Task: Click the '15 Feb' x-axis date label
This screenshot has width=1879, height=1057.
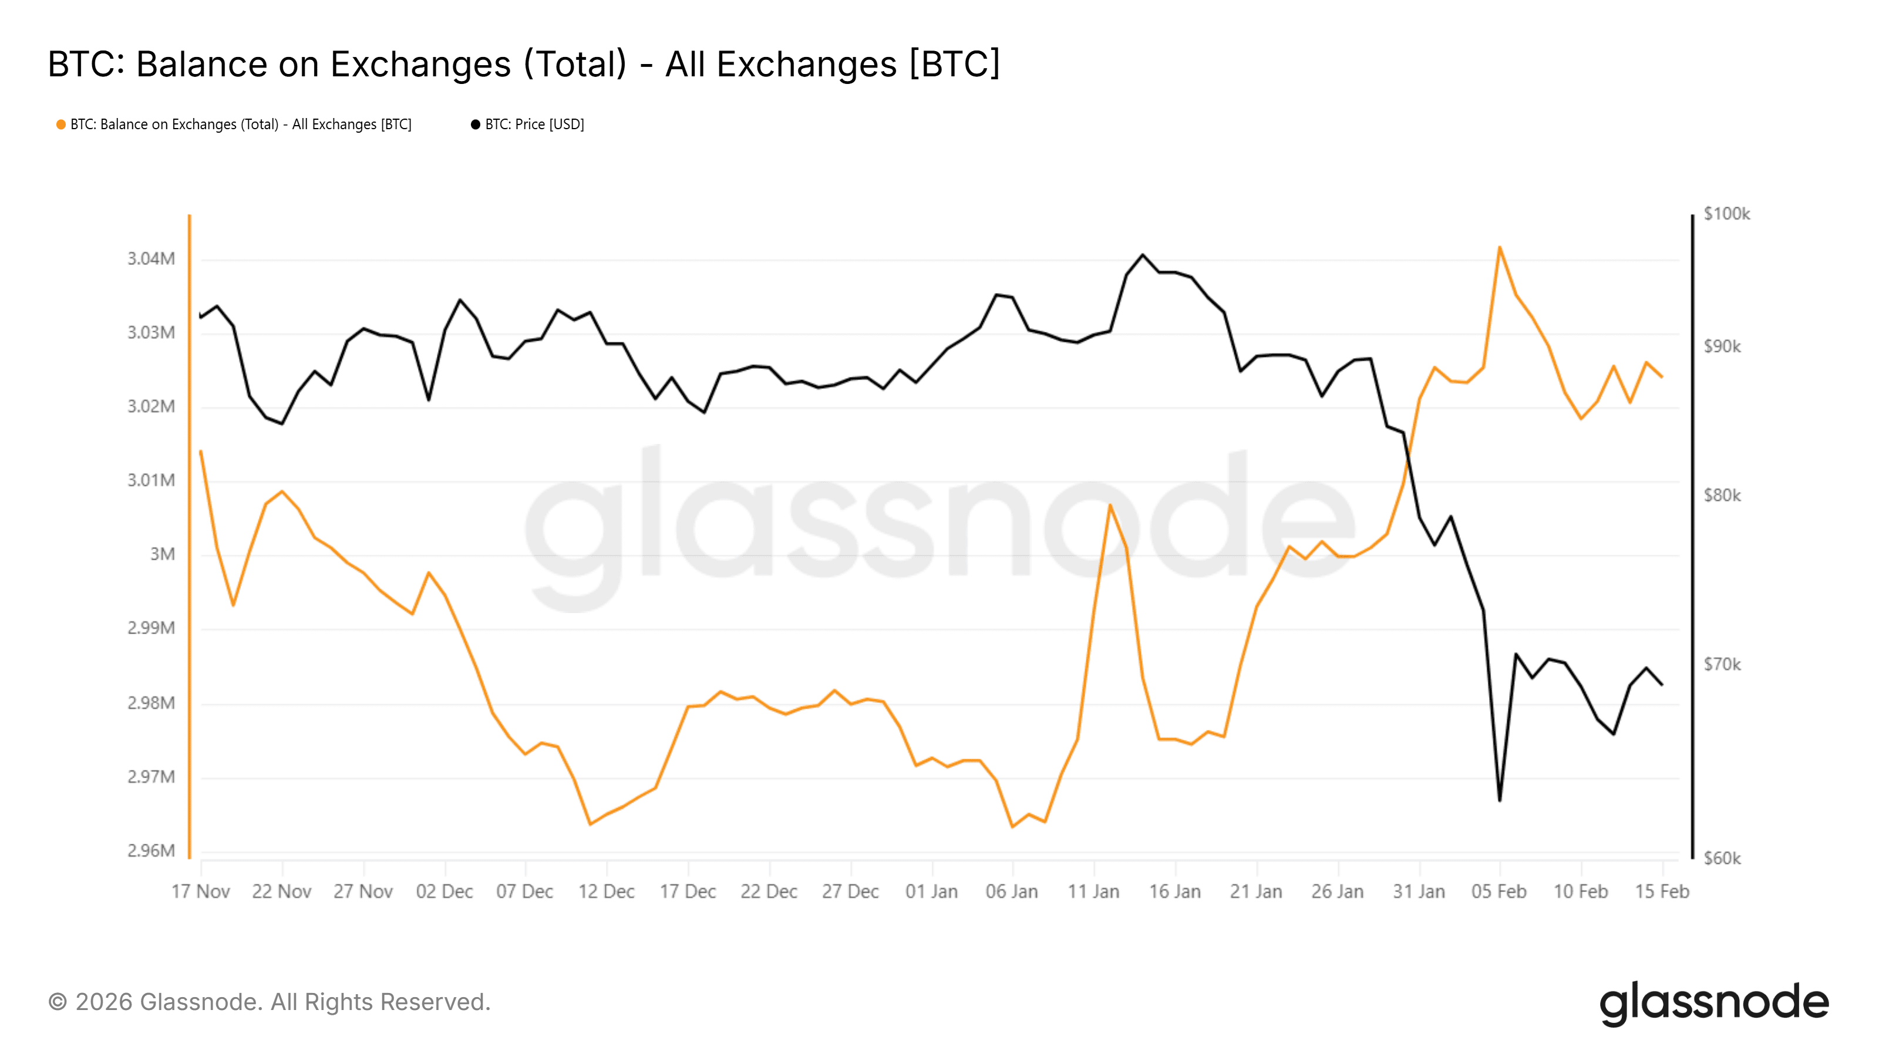Action: 1662,891
